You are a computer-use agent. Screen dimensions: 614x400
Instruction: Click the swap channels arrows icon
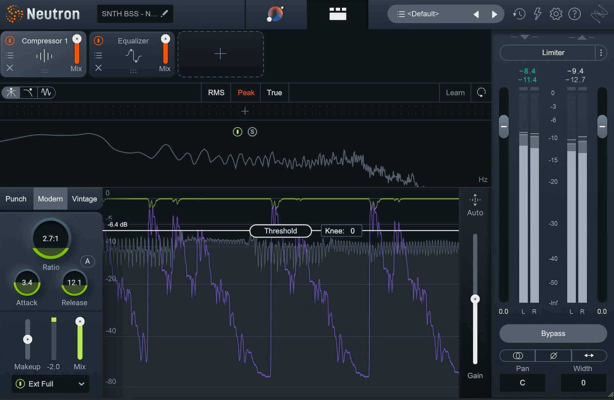pyautogui.click(x=589, y=356)
